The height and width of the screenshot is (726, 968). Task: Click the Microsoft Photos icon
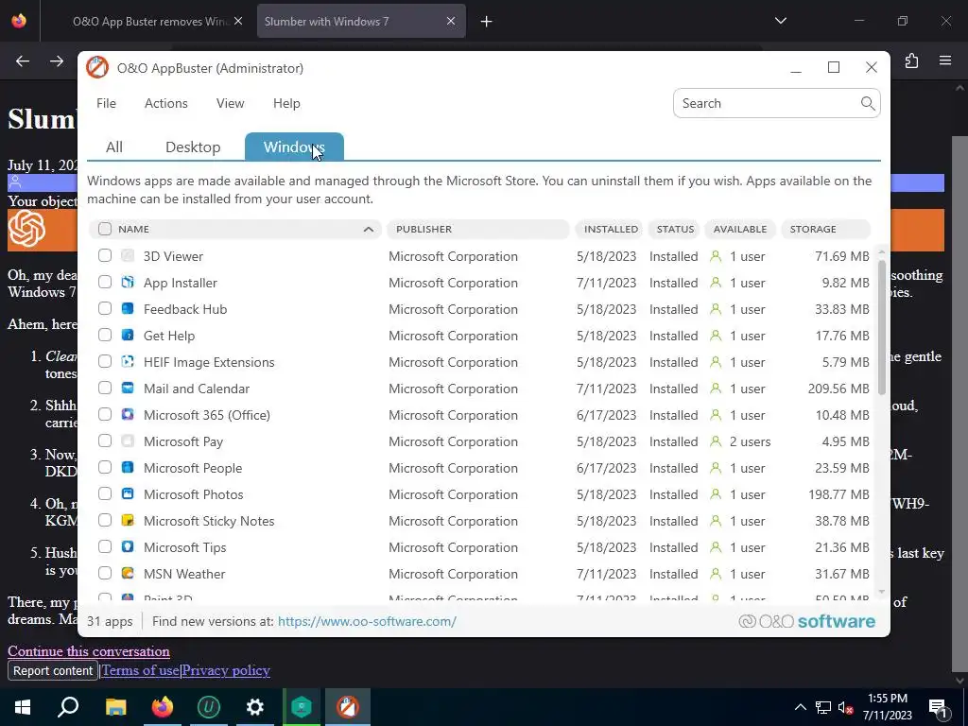[128, 493]
